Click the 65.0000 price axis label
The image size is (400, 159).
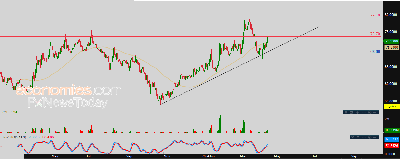(x=391, y=67)
